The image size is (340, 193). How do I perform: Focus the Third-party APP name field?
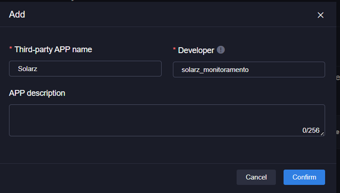coord(85,69)
